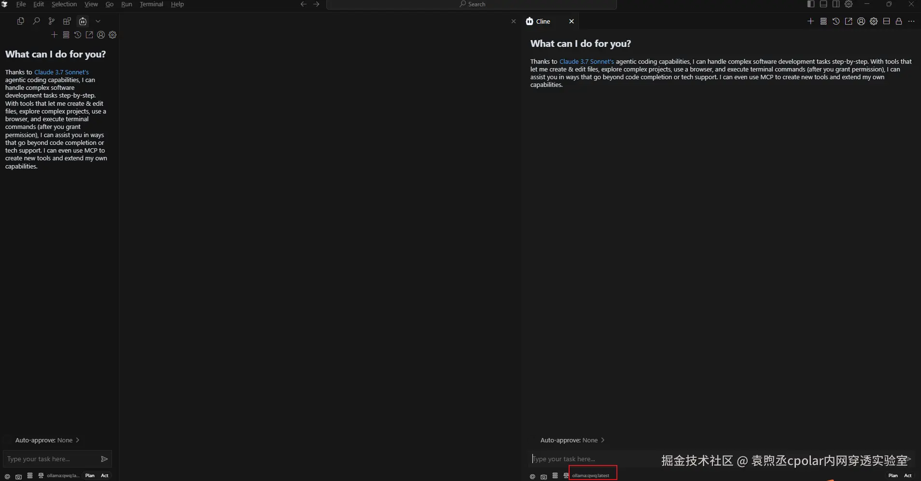921x481 pixels.
Task: Click the title bar Search command box
Action: (472, 4)
